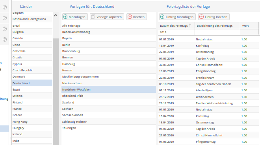Select Bosnia and Herzegowina country

pyautogui.click(x=32, y=19)
